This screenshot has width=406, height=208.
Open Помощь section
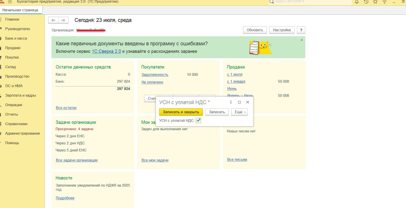click(12, 143)
